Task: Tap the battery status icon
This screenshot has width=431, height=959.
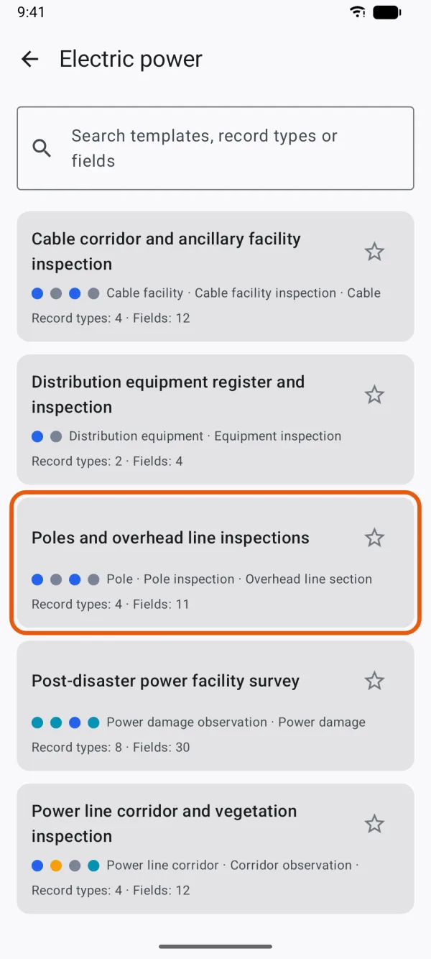Action: pos(387,12)
